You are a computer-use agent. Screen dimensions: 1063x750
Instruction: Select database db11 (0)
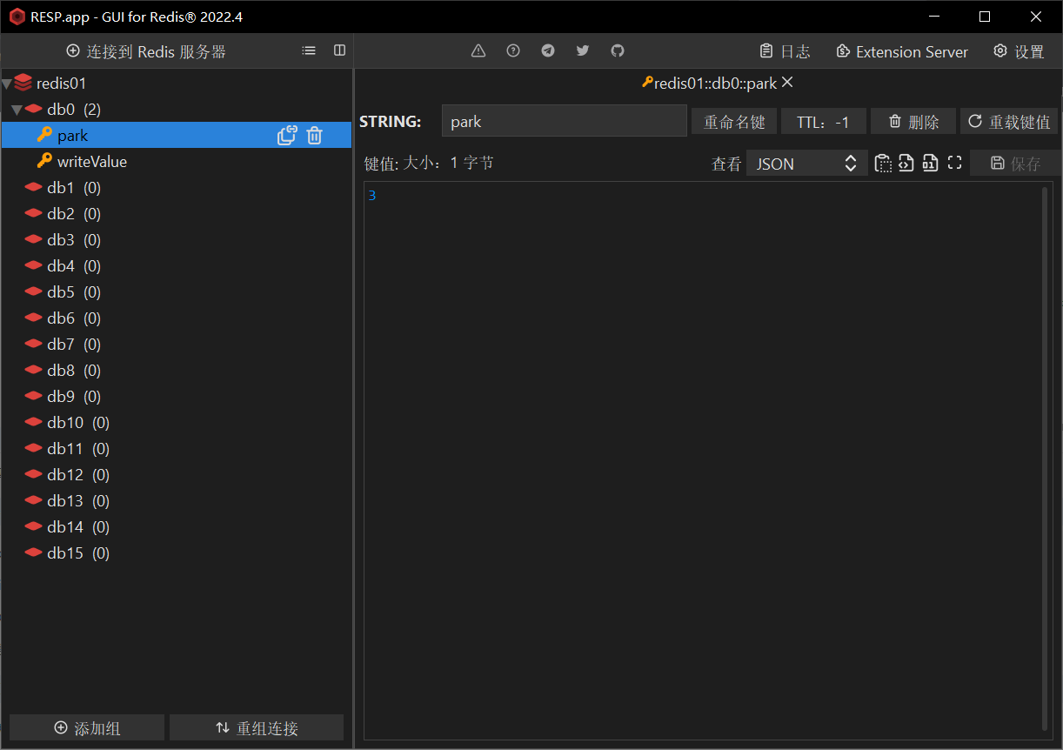point(177,448)
